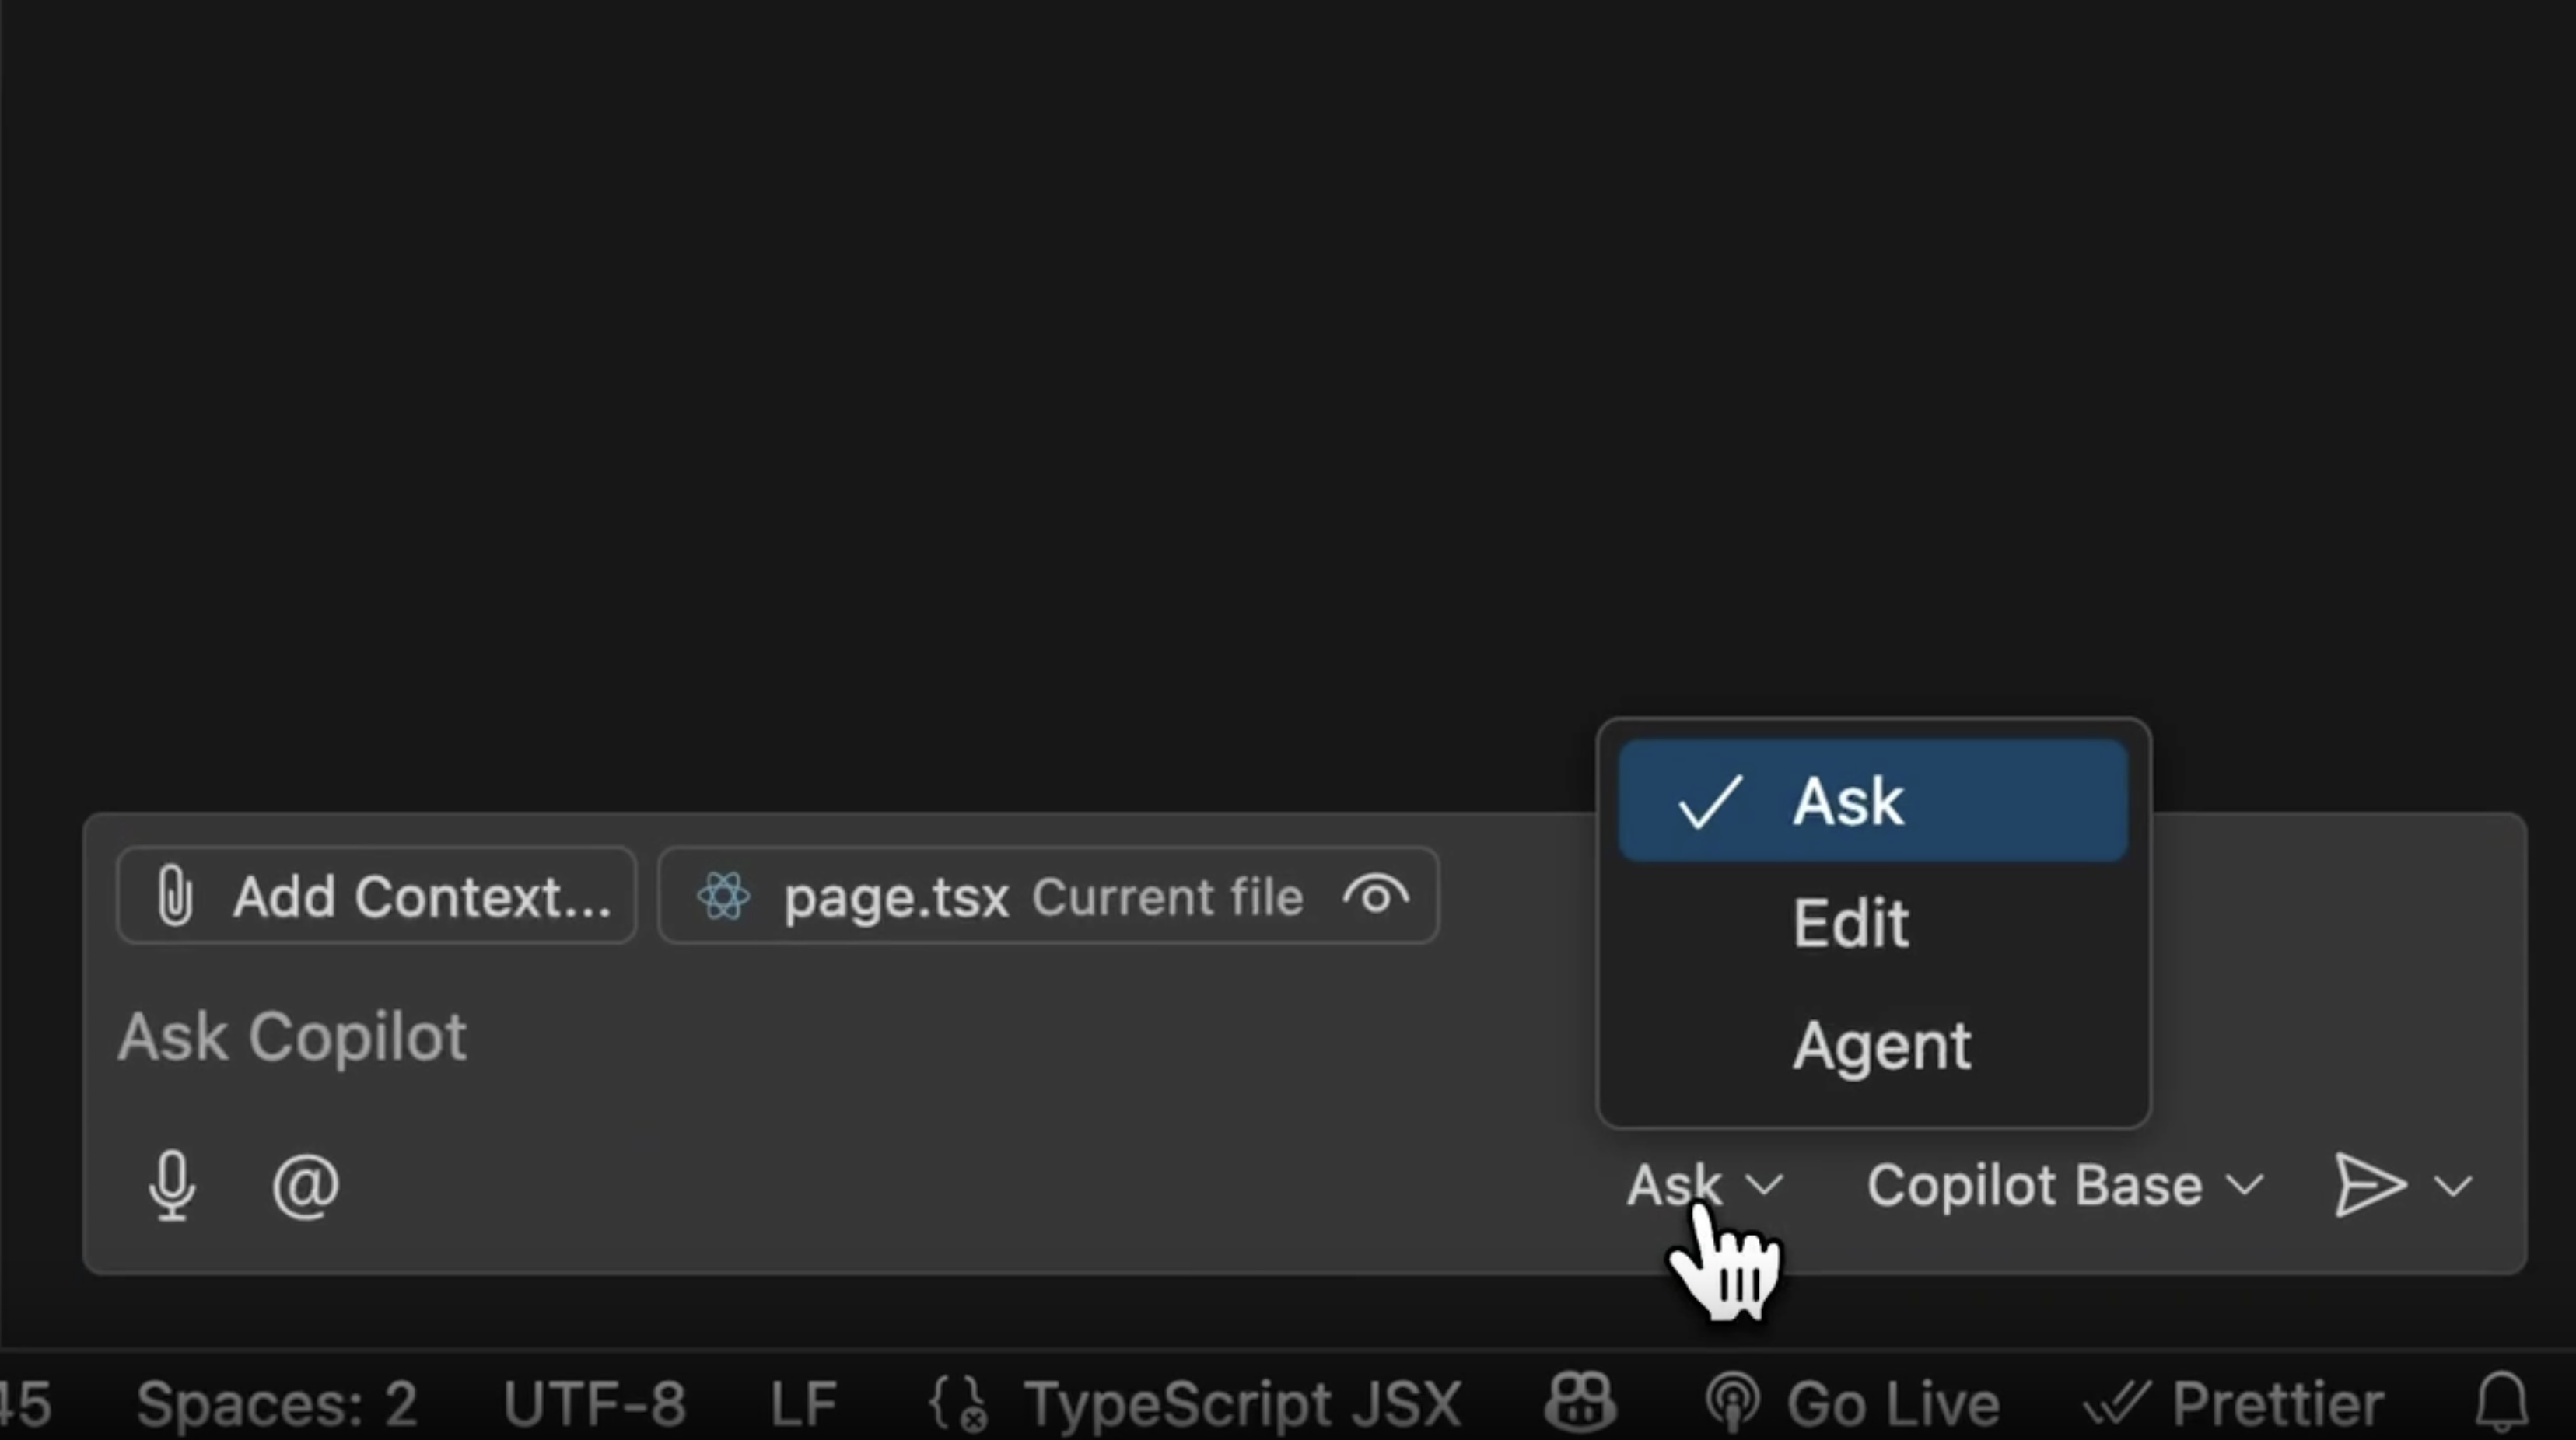Expand the Ask mode dropdown
This screenshot has height=1440, width=2576.
(x=1705, y=1186)
